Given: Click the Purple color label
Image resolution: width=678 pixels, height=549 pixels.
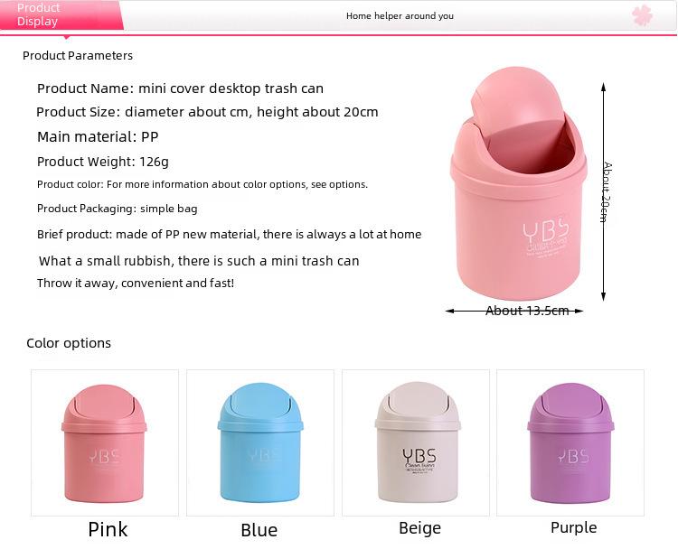Looking at the screenshot, I should pos(574,528).
